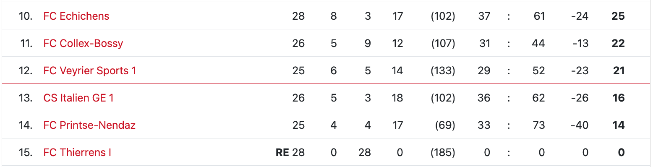The width and height of the screenshot is (653, 167).
Task: Select rank number 13. in the table
Action: click(x=26, y=98)
